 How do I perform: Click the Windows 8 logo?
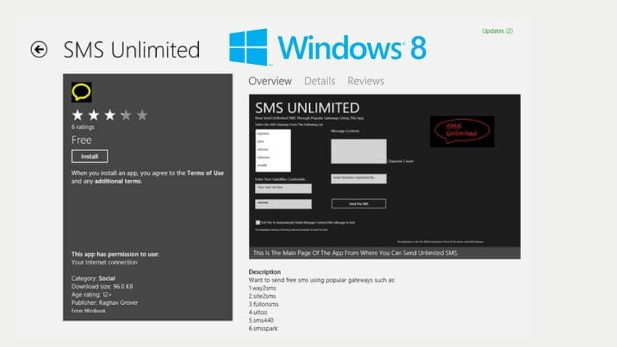[x=328, y=47]
